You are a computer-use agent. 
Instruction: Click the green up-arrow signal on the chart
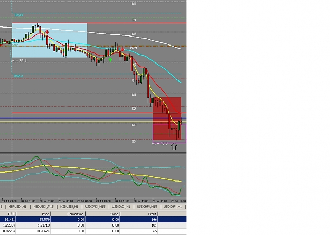pyautogui.click(x=110, y=60)
